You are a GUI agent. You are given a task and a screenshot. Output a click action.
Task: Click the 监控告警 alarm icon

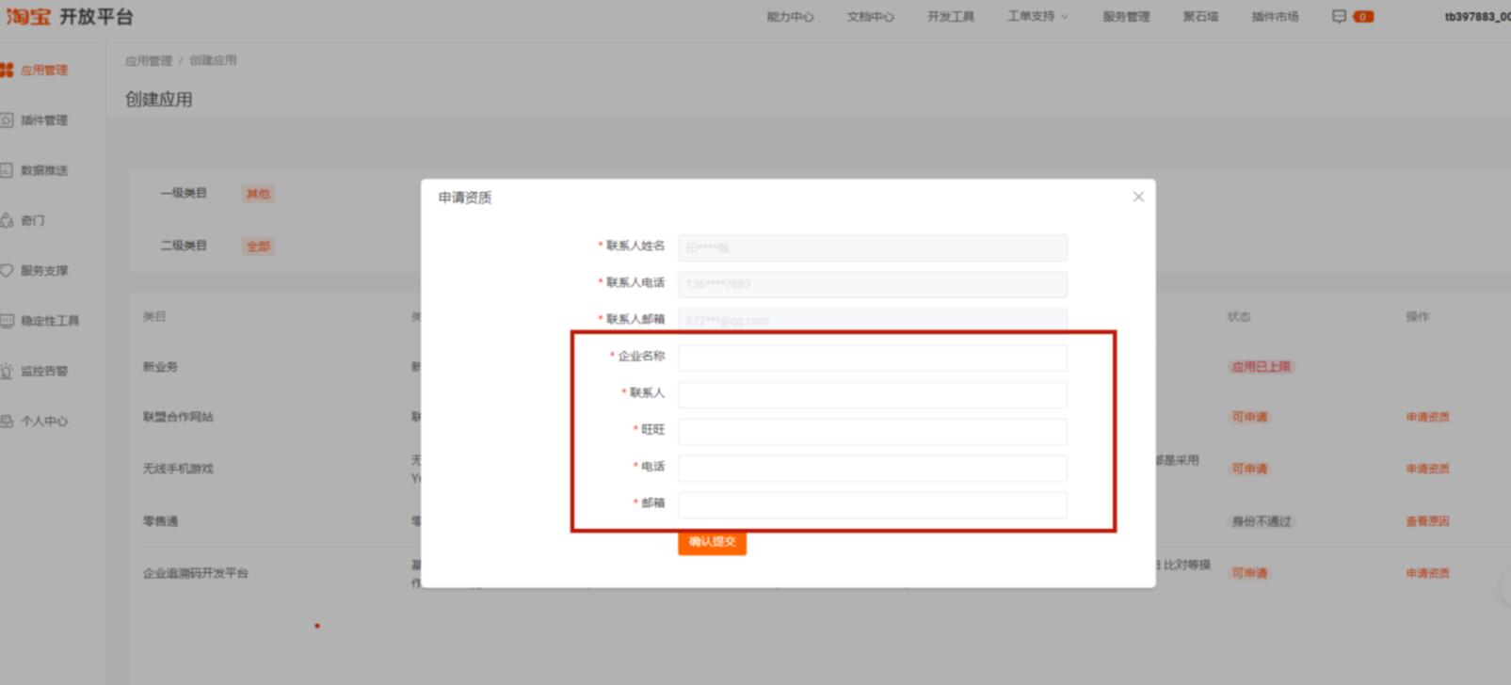[x=7, y=371]
